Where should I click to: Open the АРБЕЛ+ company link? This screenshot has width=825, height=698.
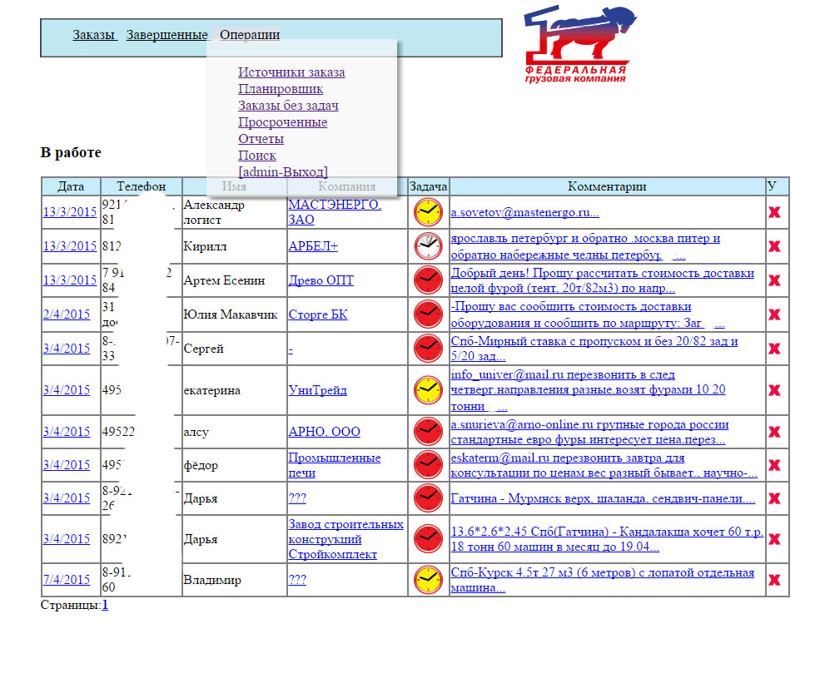tap(313, 246)
